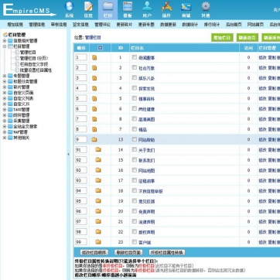Check the box in the ID 23 row

click(x=135, y=241)
